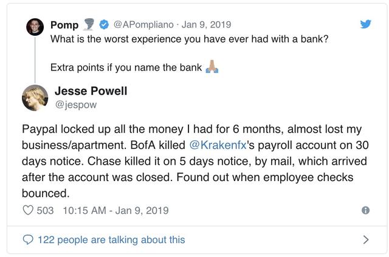The image size is (389, 257).
Task: Open the @Krakenfx mention link
Action: (218, 145)
